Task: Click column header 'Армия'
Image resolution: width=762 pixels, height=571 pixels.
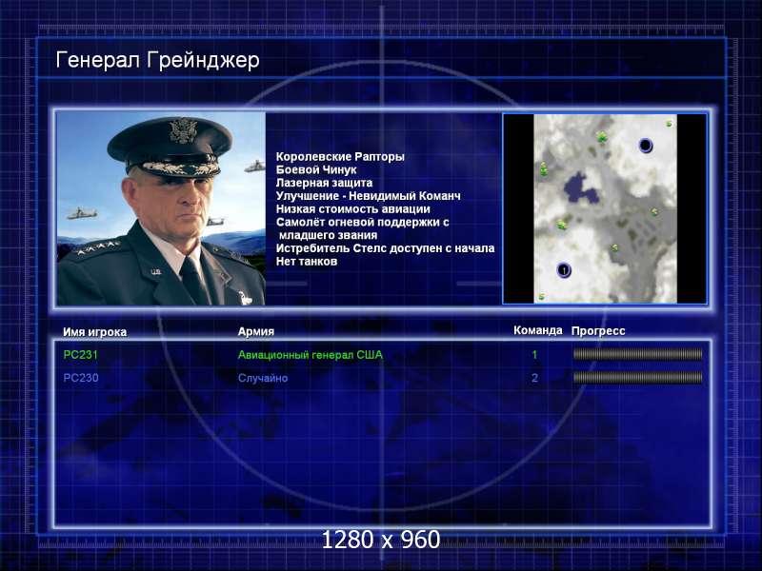Action: [x=255, y=331]
